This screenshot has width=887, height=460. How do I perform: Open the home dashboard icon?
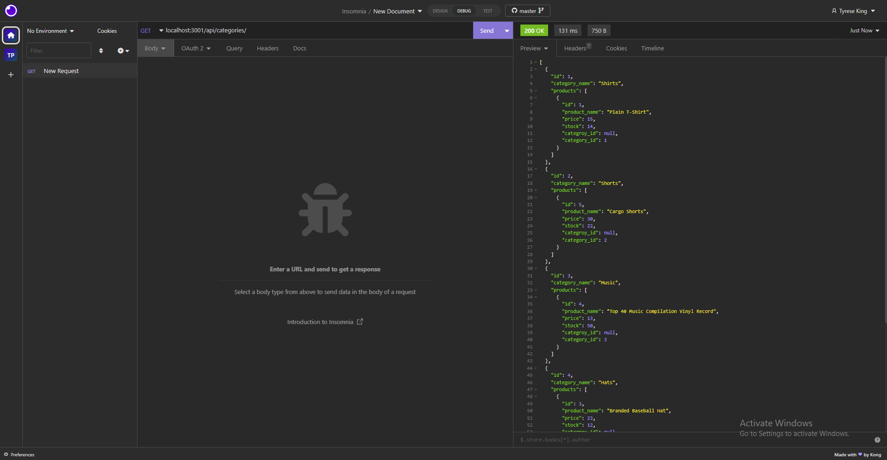point(11,35)
